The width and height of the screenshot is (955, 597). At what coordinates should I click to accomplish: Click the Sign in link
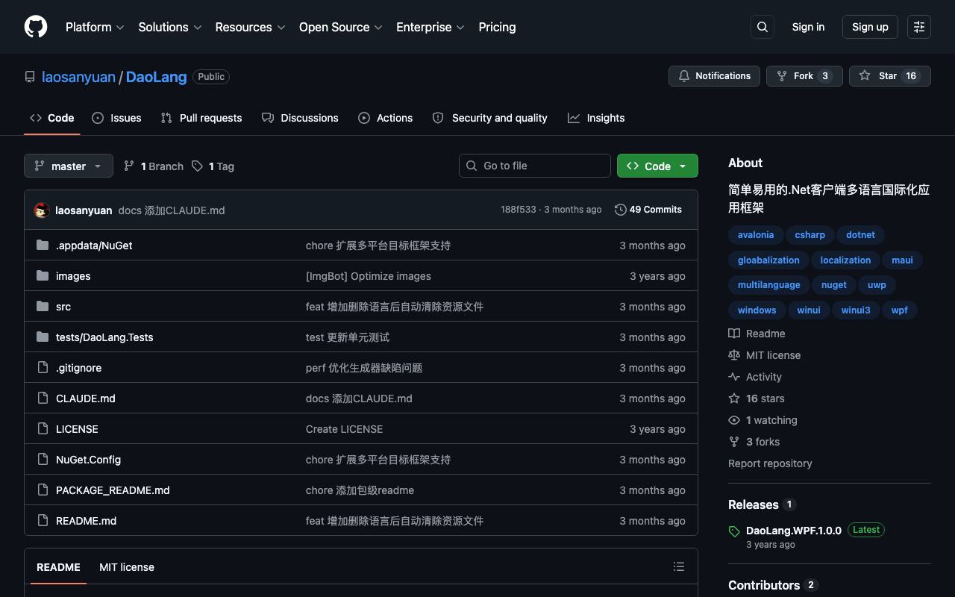point(808,27)
